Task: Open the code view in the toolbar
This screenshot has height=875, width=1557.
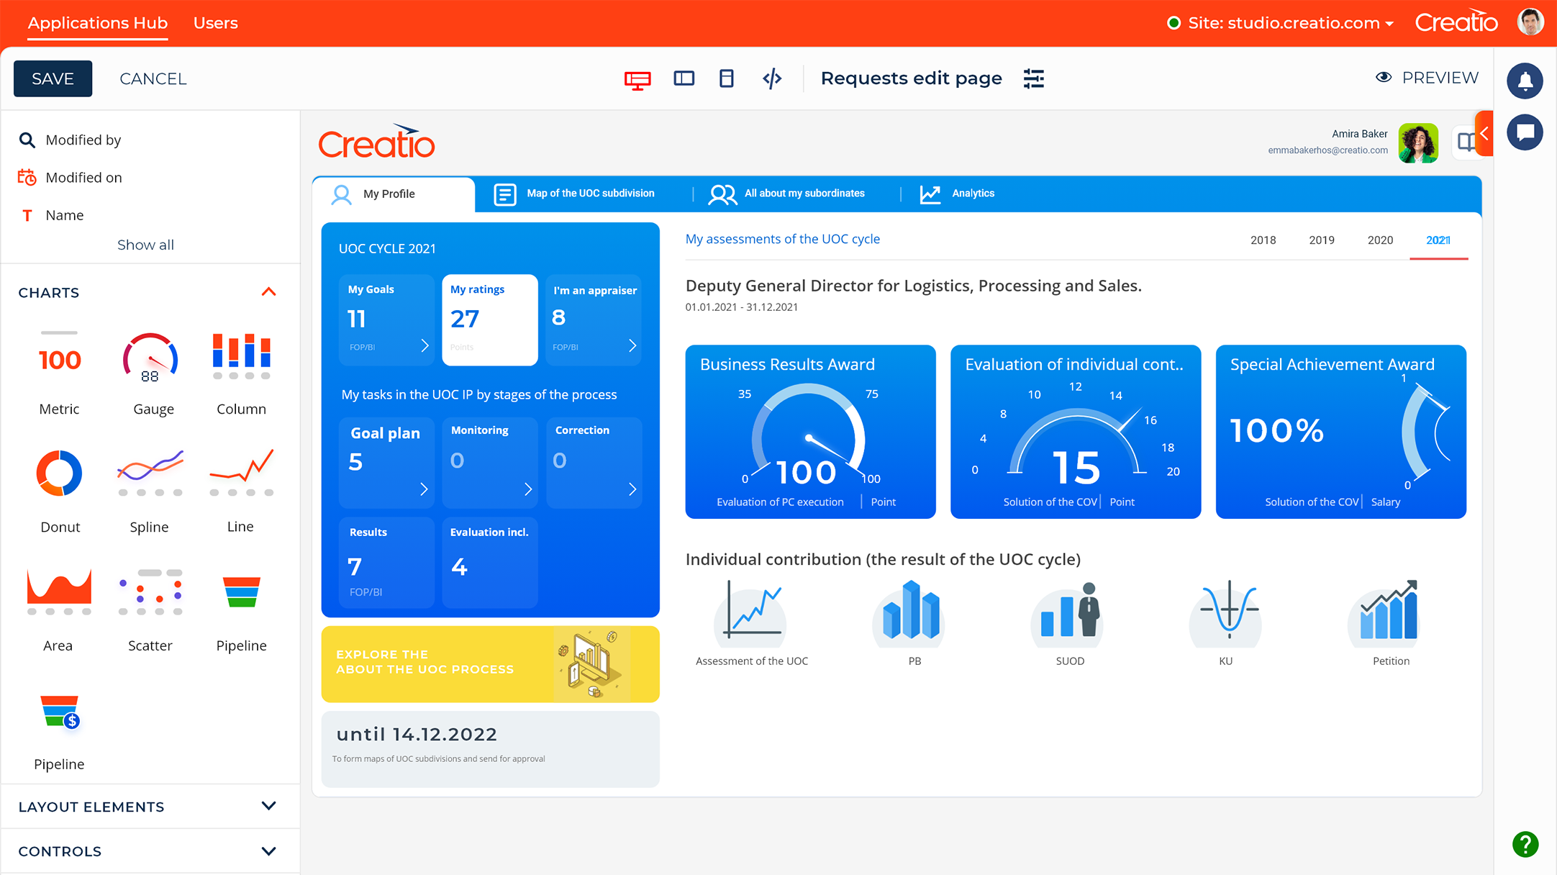Action: click(772, 78)
